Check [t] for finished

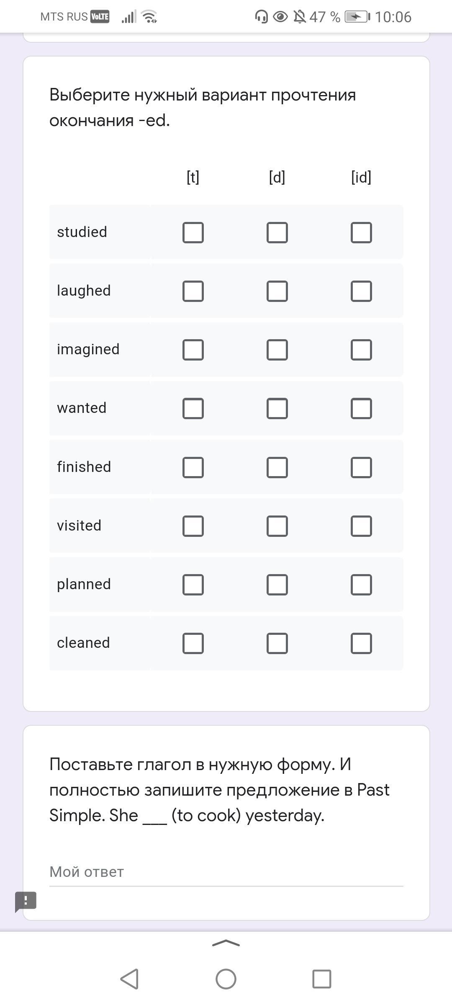(x=193, y=467)
